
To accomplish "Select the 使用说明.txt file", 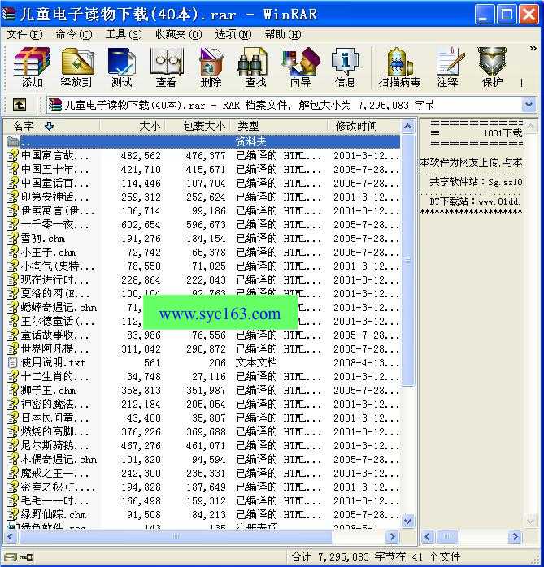I will 52,362.
